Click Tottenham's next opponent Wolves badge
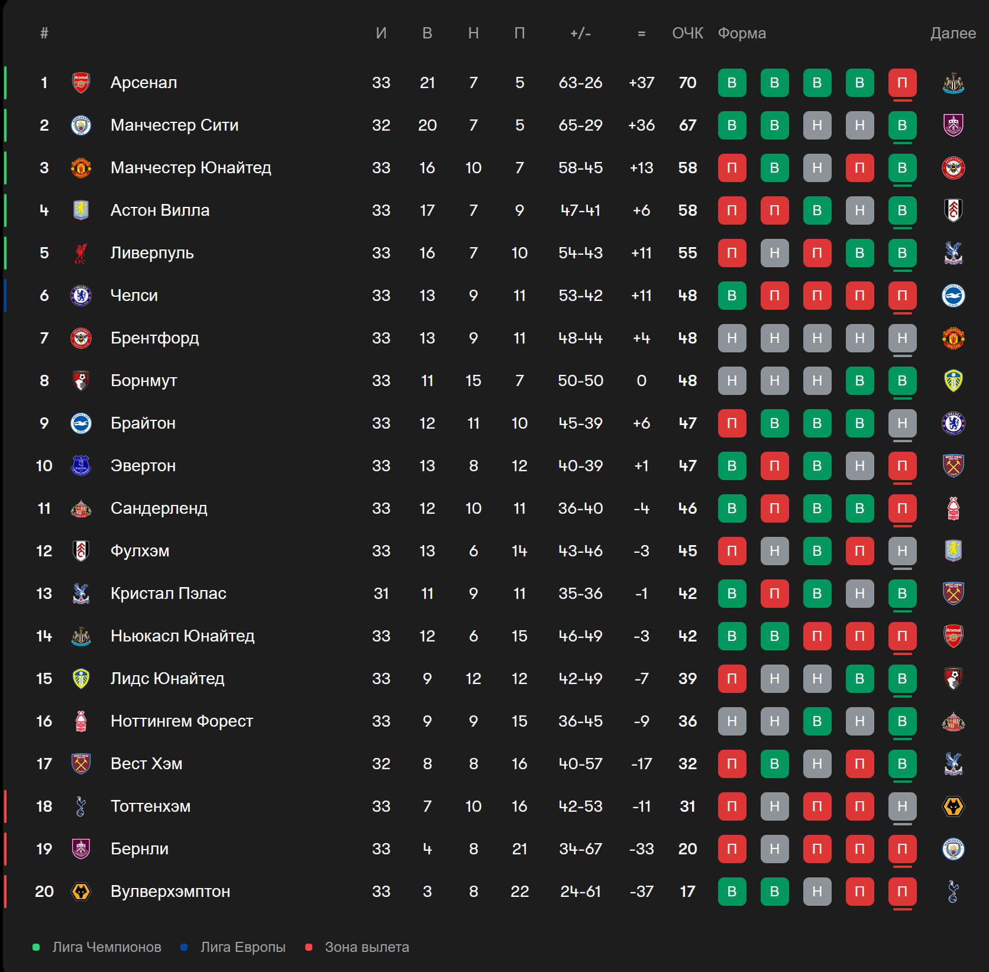This screenshot has width=989, height=972. point(953,806)
